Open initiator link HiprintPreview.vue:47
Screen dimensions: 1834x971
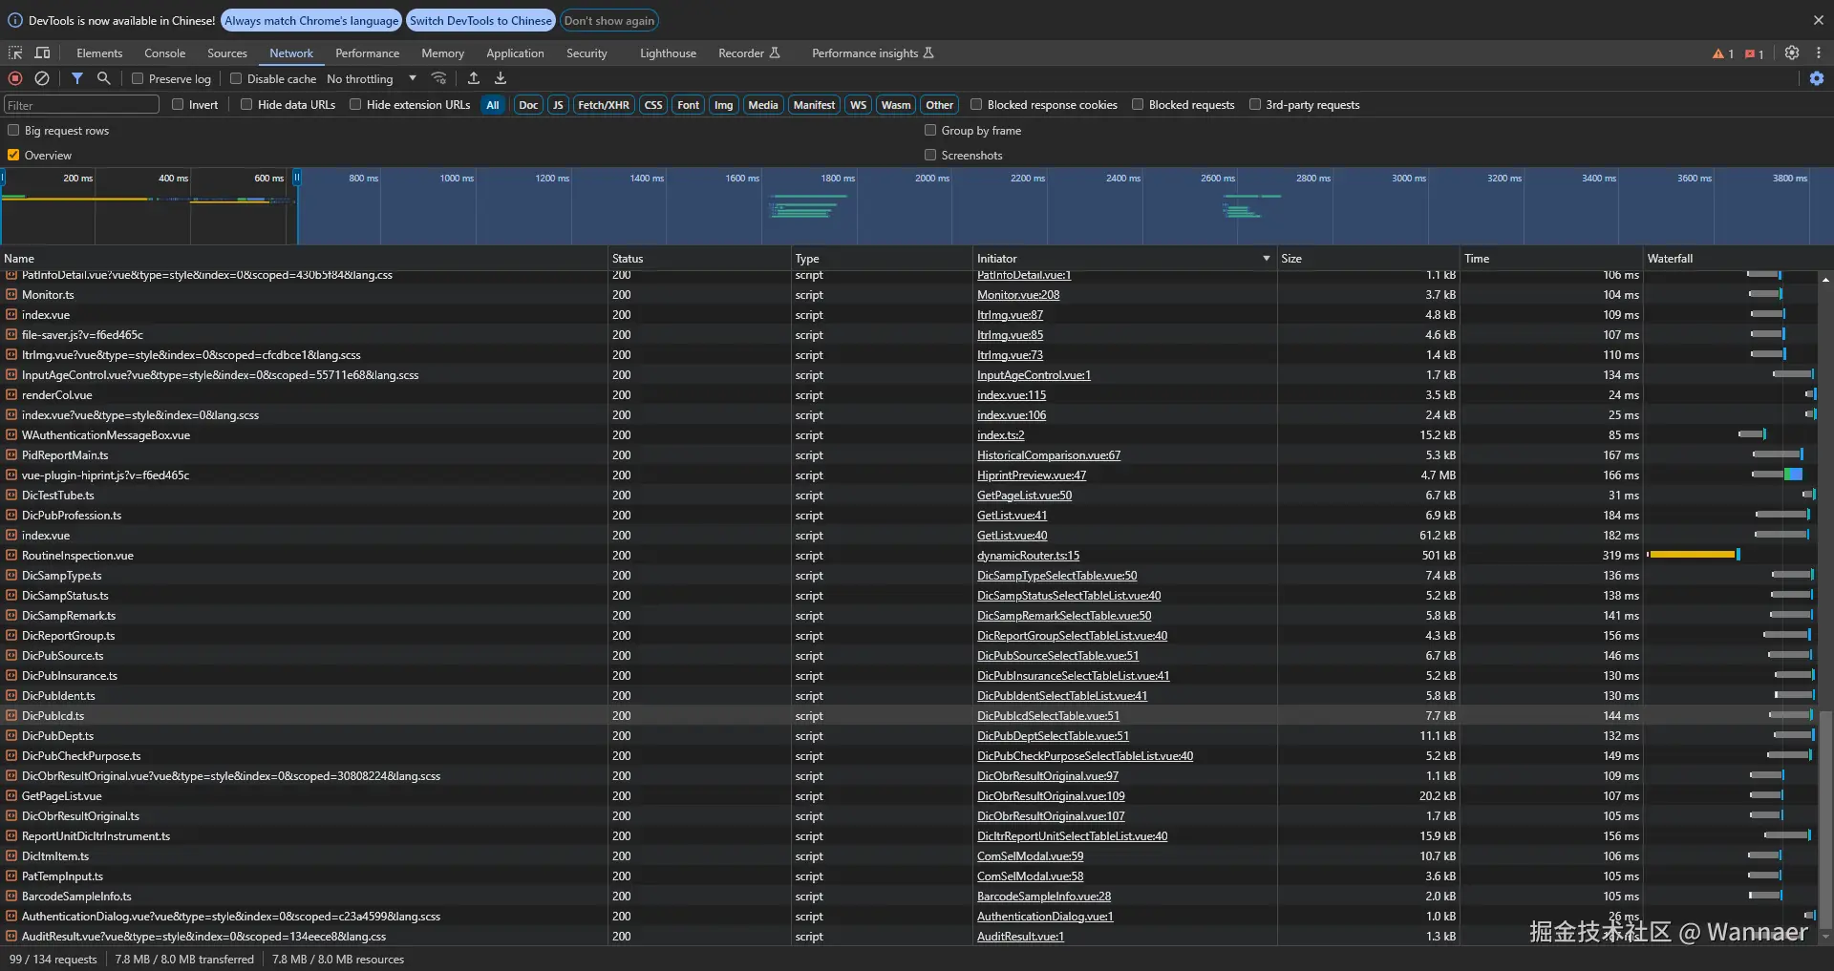(1032, 475)
